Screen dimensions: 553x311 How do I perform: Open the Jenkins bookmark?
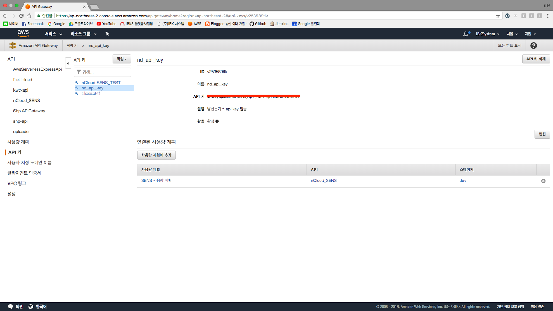[279, 24]
